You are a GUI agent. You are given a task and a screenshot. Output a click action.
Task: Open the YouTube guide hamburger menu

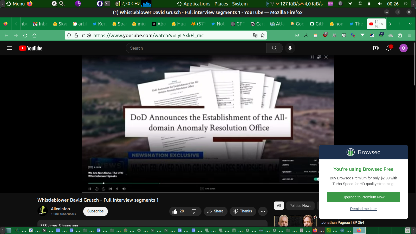(10, 48)
